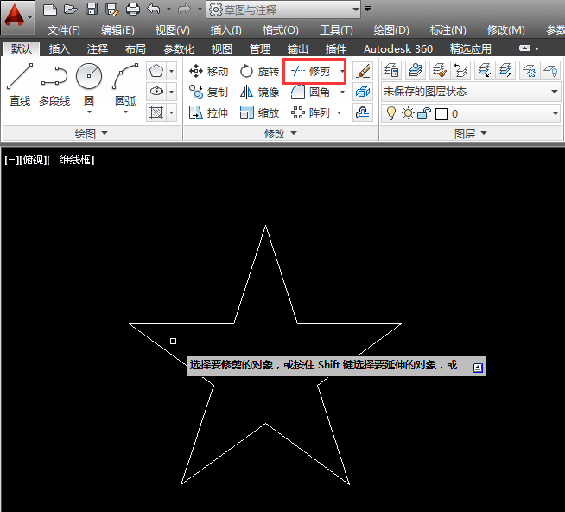Switch to the 精选应用 ribbon tab
This screenshot has width=565, height=512.
470,48
